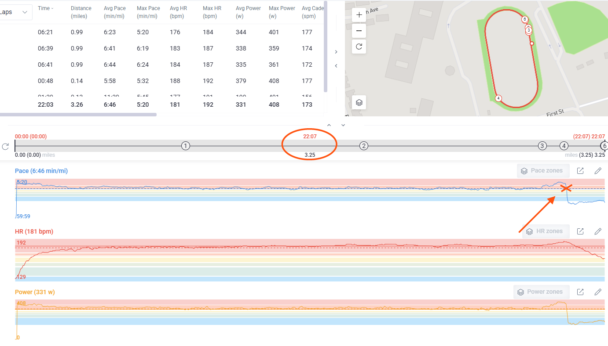This screenshot has height=346, width=608.
Task: Zoom out on the track map
Action: (359, 30)
